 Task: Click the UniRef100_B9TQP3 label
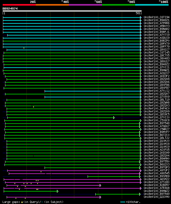point(157,168)
